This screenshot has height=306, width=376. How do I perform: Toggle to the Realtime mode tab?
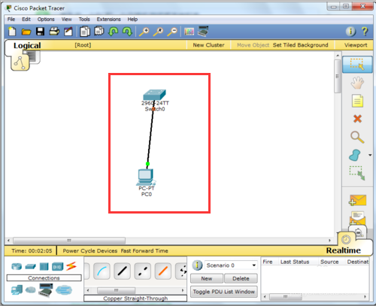click(x=343, y=250)
